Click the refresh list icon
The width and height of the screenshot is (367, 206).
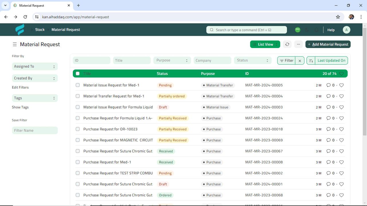pos(287,44)
